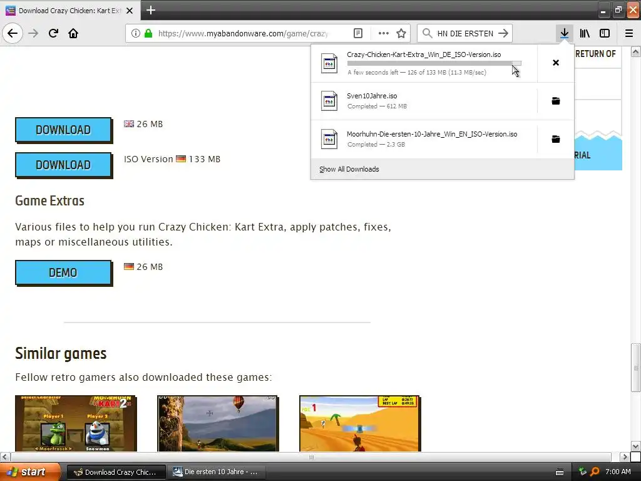Click the search box with HN DIE ERSTEN
This screenshot has width=641, height=481.
(x=465, y=34)
